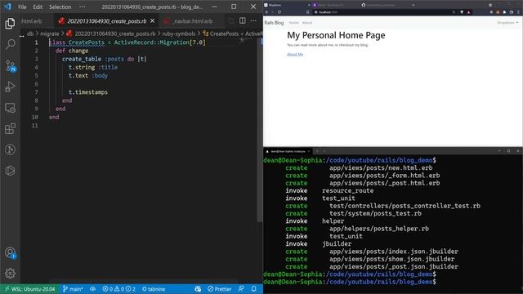The height and width of the screenshot is (294, 523).
Task: Open the Remote Explorer view
Action: (x=10, y=108)
